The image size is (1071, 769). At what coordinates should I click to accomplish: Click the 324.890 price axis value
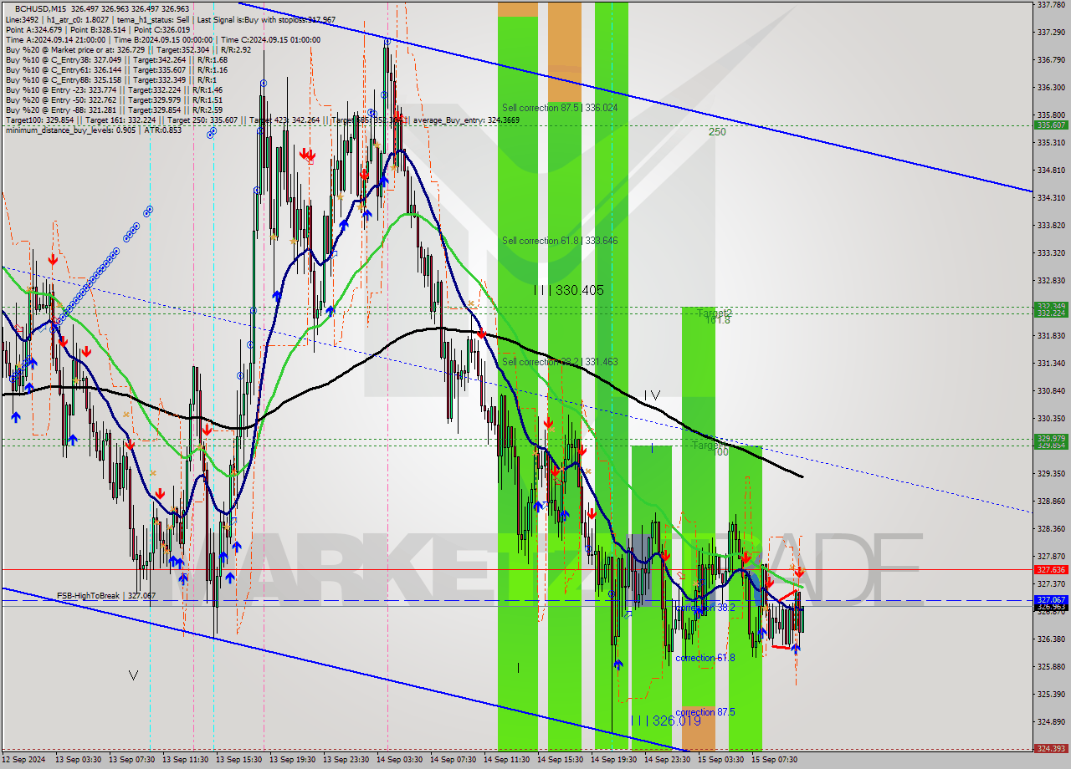(x=1051, y=721)
